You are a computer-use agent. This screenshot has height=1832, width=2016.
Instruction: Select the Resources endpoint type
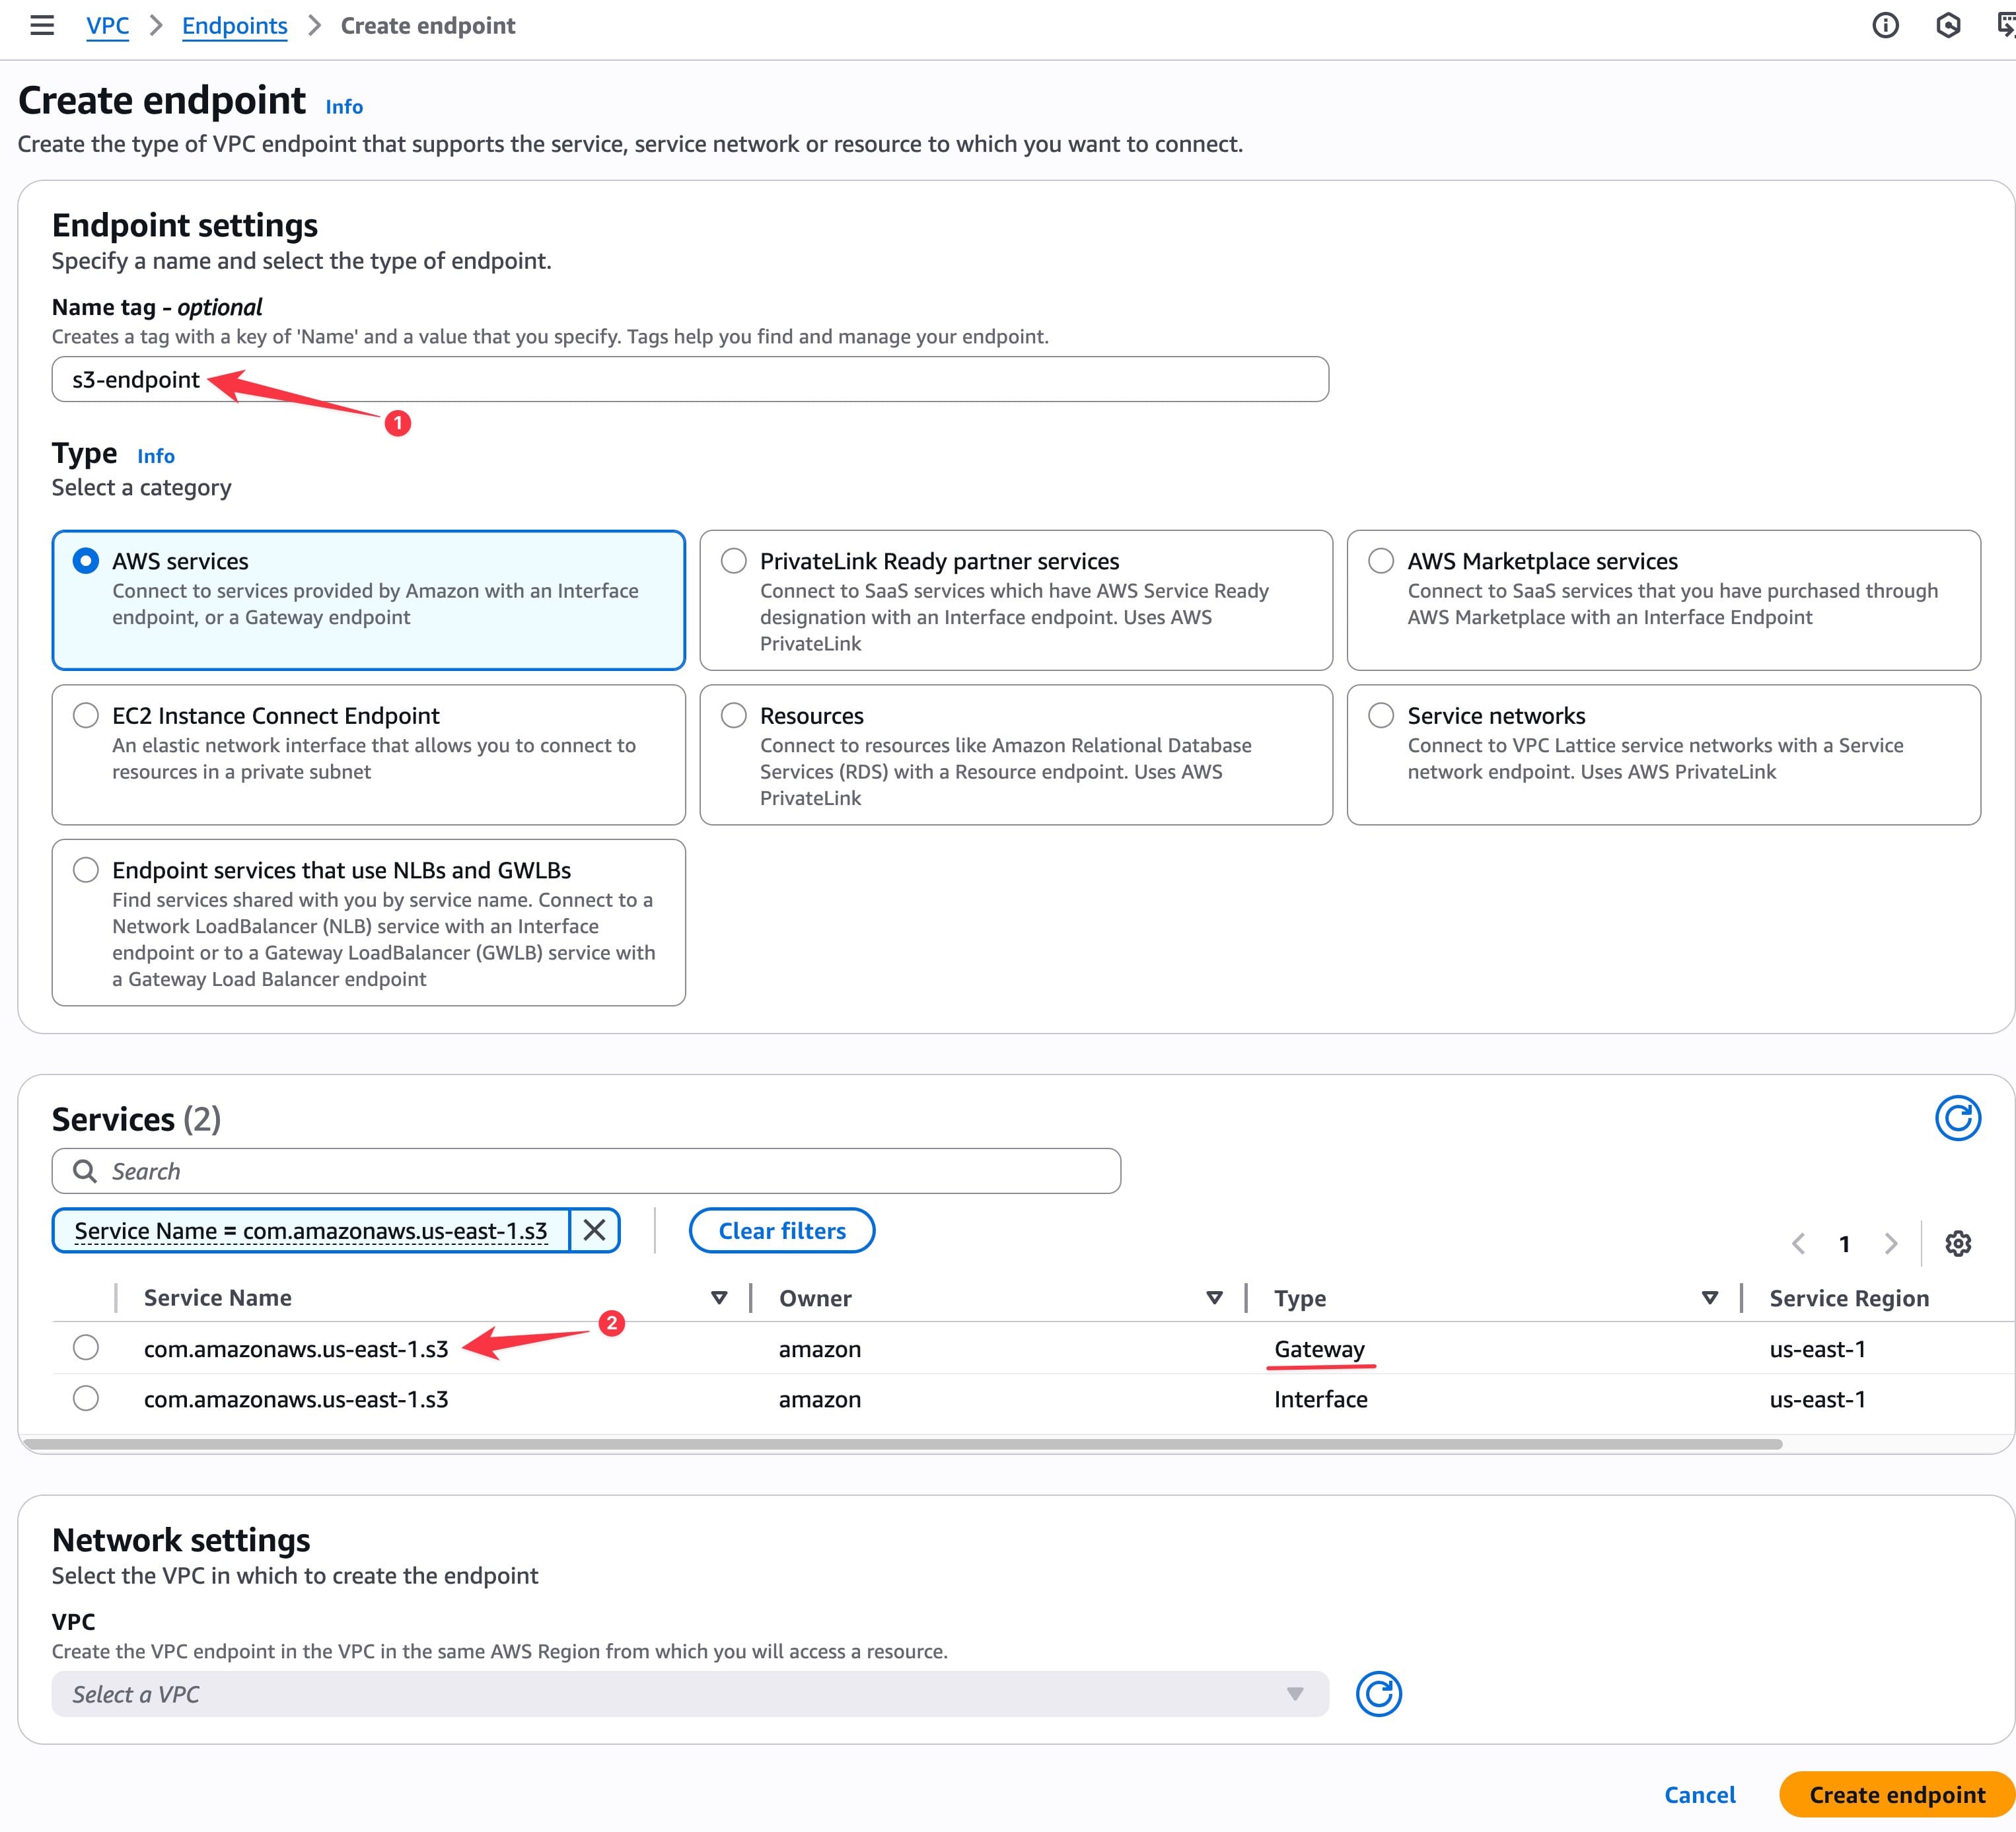pyautogui.click(x=734, y=715)
